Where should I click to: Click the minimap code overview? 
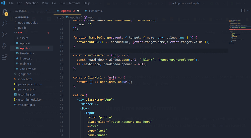[240, 32]
